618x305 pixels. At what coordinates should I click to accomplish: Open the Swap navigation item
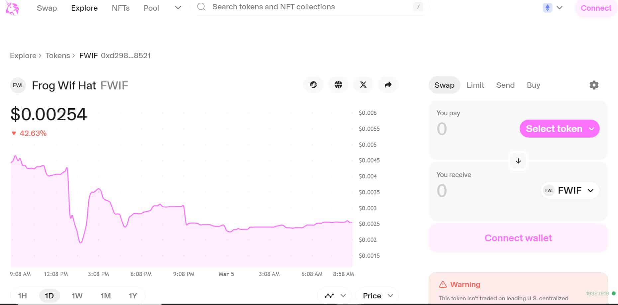pos(47,8)
